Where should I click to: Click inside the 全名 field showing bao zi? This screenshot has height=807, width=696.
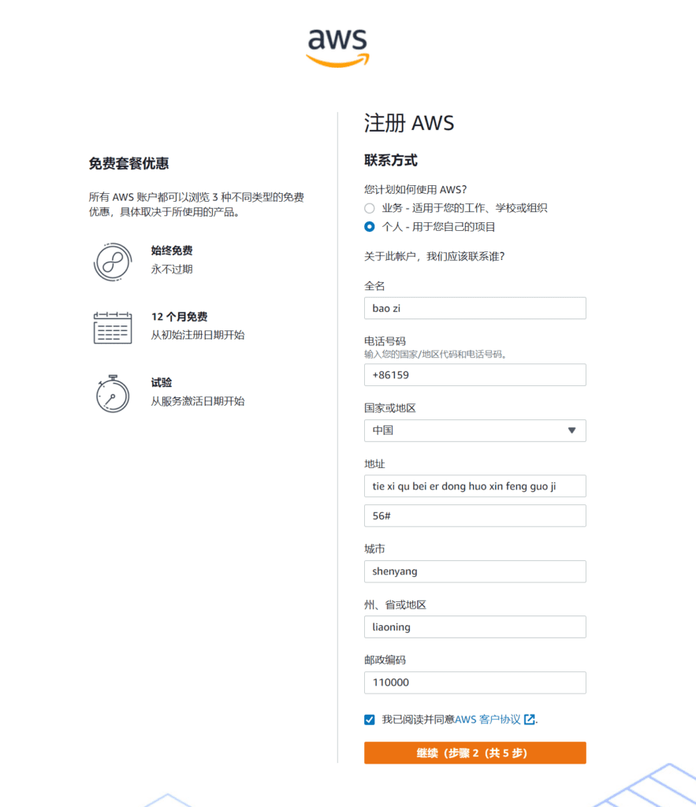click(x=475, y=308)
